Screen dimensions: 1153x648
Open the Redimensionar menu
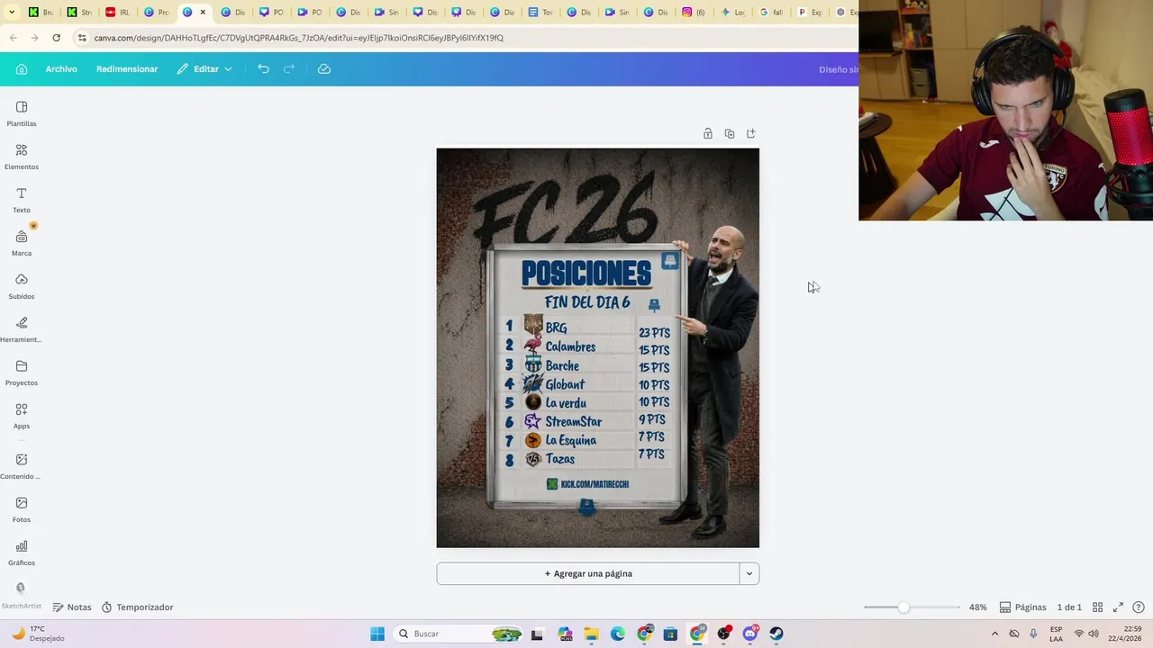[x=127, y=69]
